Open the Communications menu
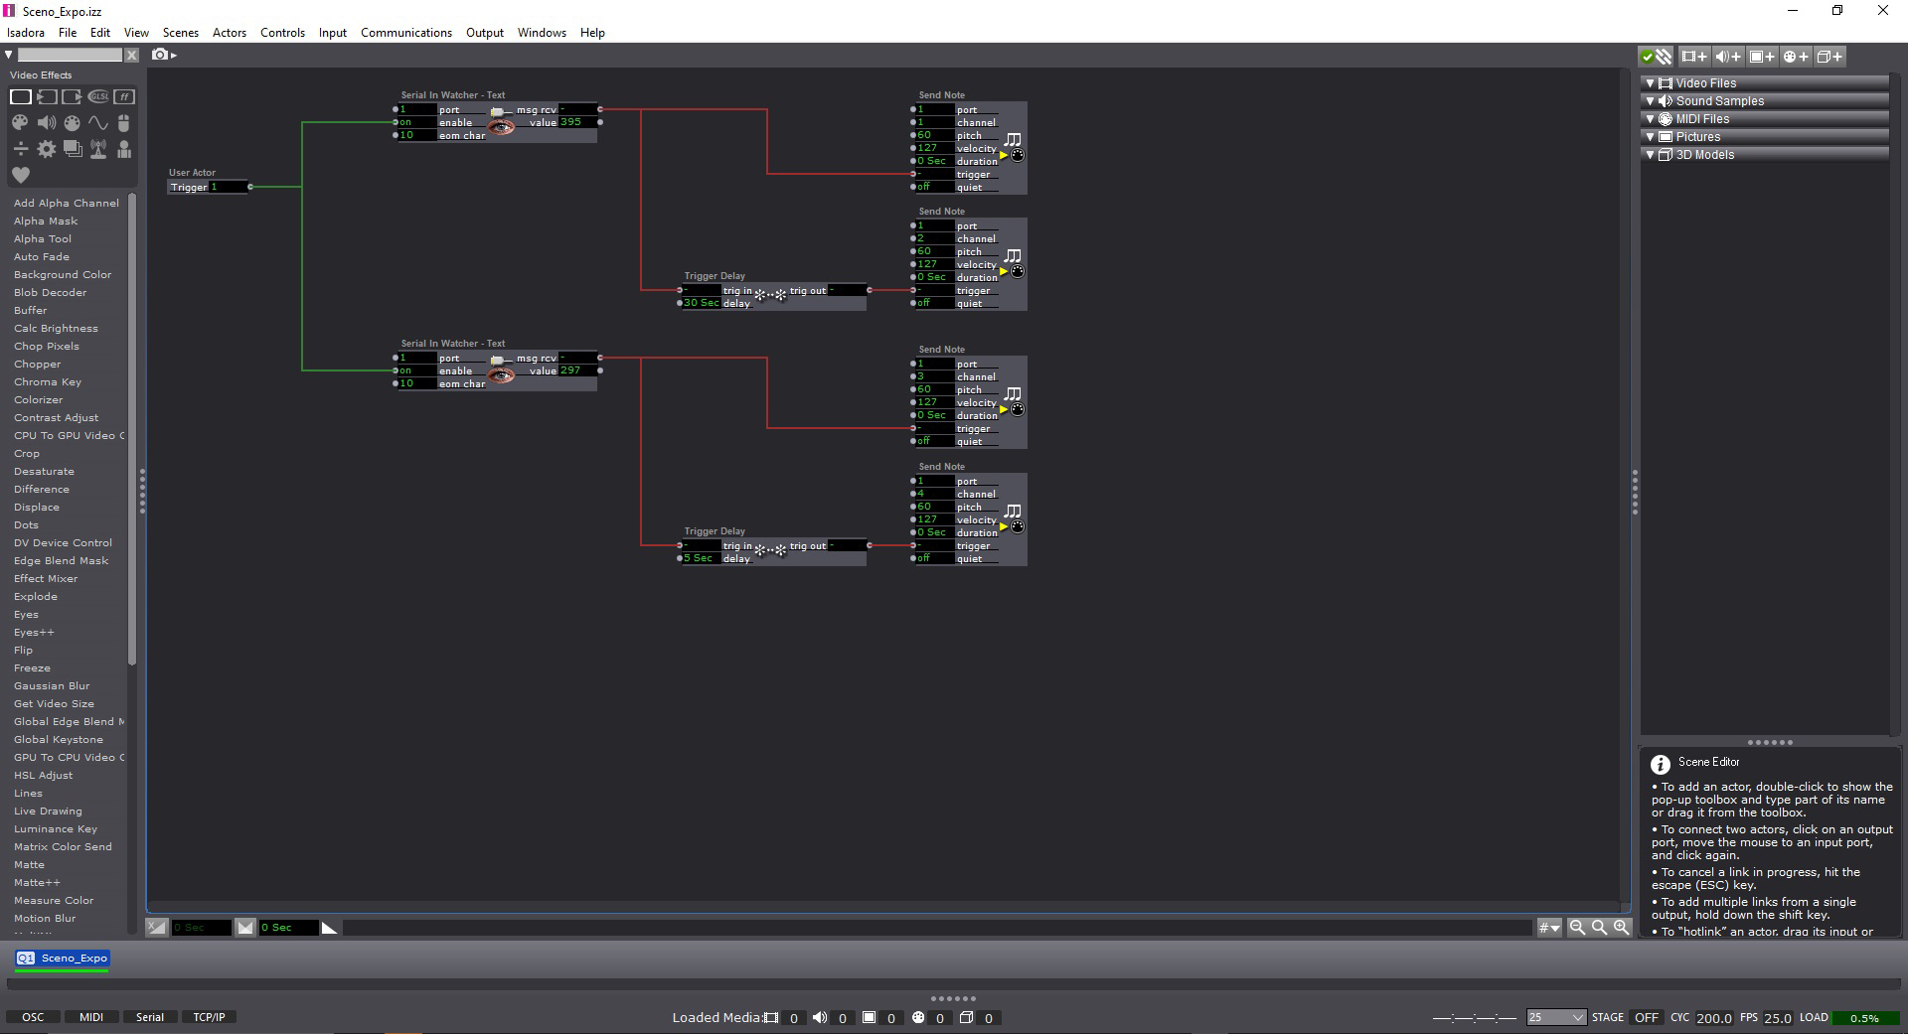The width and height of the screenshot is (1908, 1034). [405, 33]
